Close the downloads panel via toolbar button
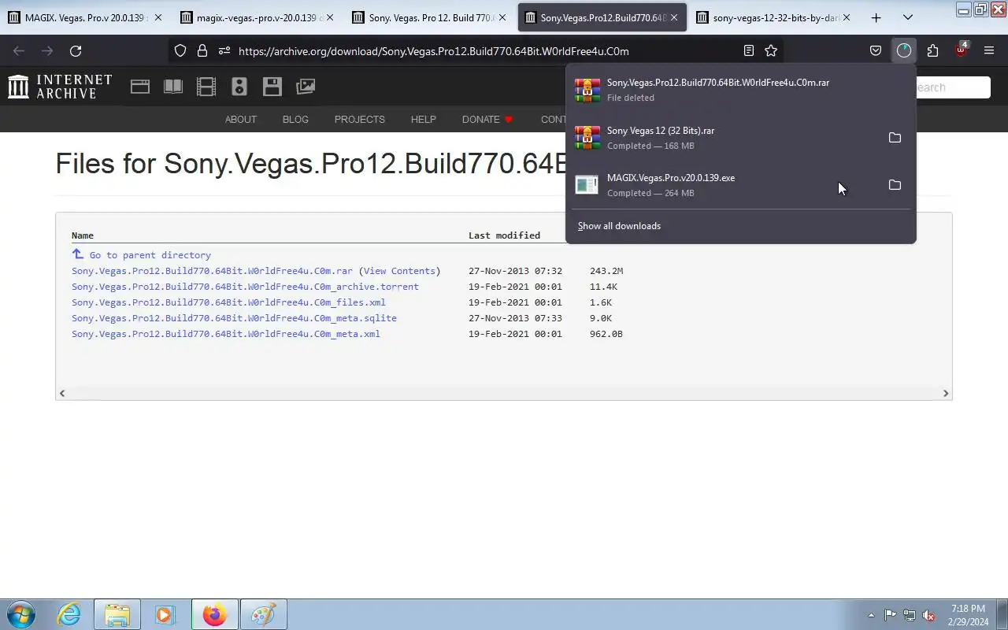This screenshot has height=630, width=1008. (904, 51)
